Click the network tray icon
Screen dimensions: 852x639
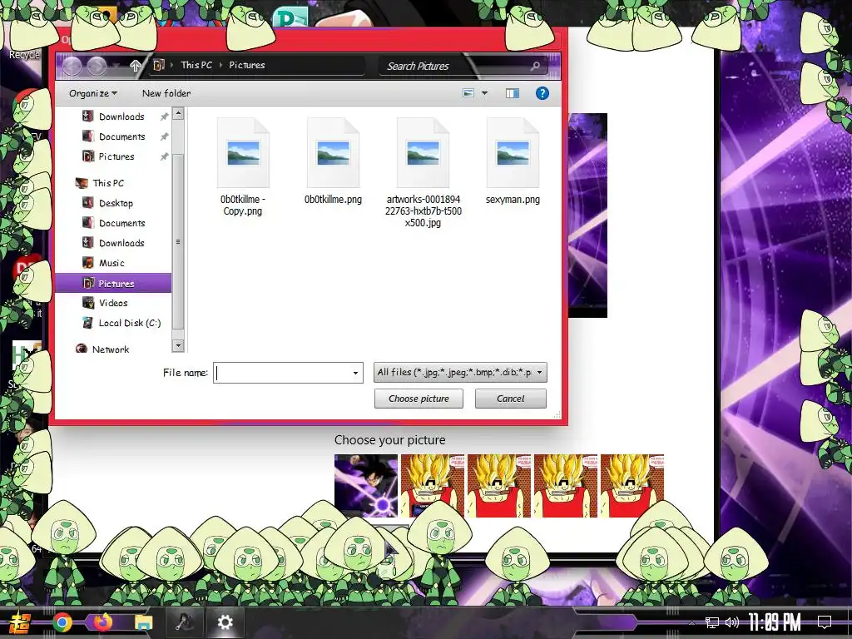click(x=712, y=622)
